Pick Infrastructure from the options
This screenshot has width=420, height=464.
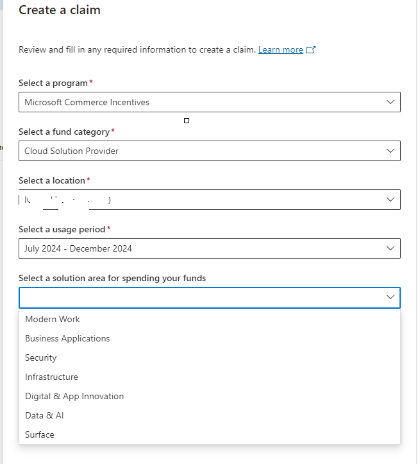pyautogui.click(x=210, y=377)
